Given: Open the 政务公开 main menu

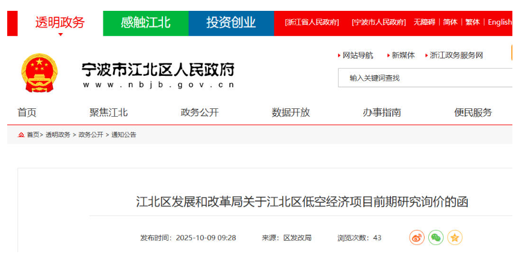Looking at the screenshot, I should click(x=200, y=113).
